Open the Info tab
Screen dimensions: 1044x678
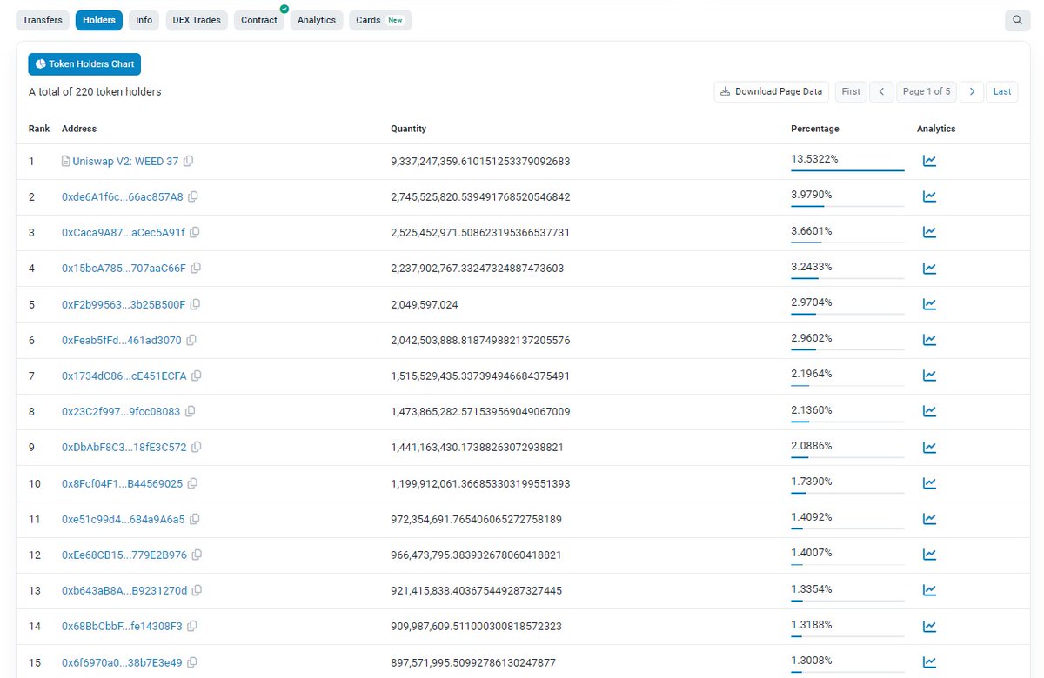click(144, 20)
